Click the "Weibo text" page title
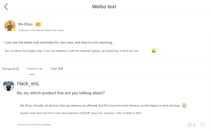 [x=104, y=7]
